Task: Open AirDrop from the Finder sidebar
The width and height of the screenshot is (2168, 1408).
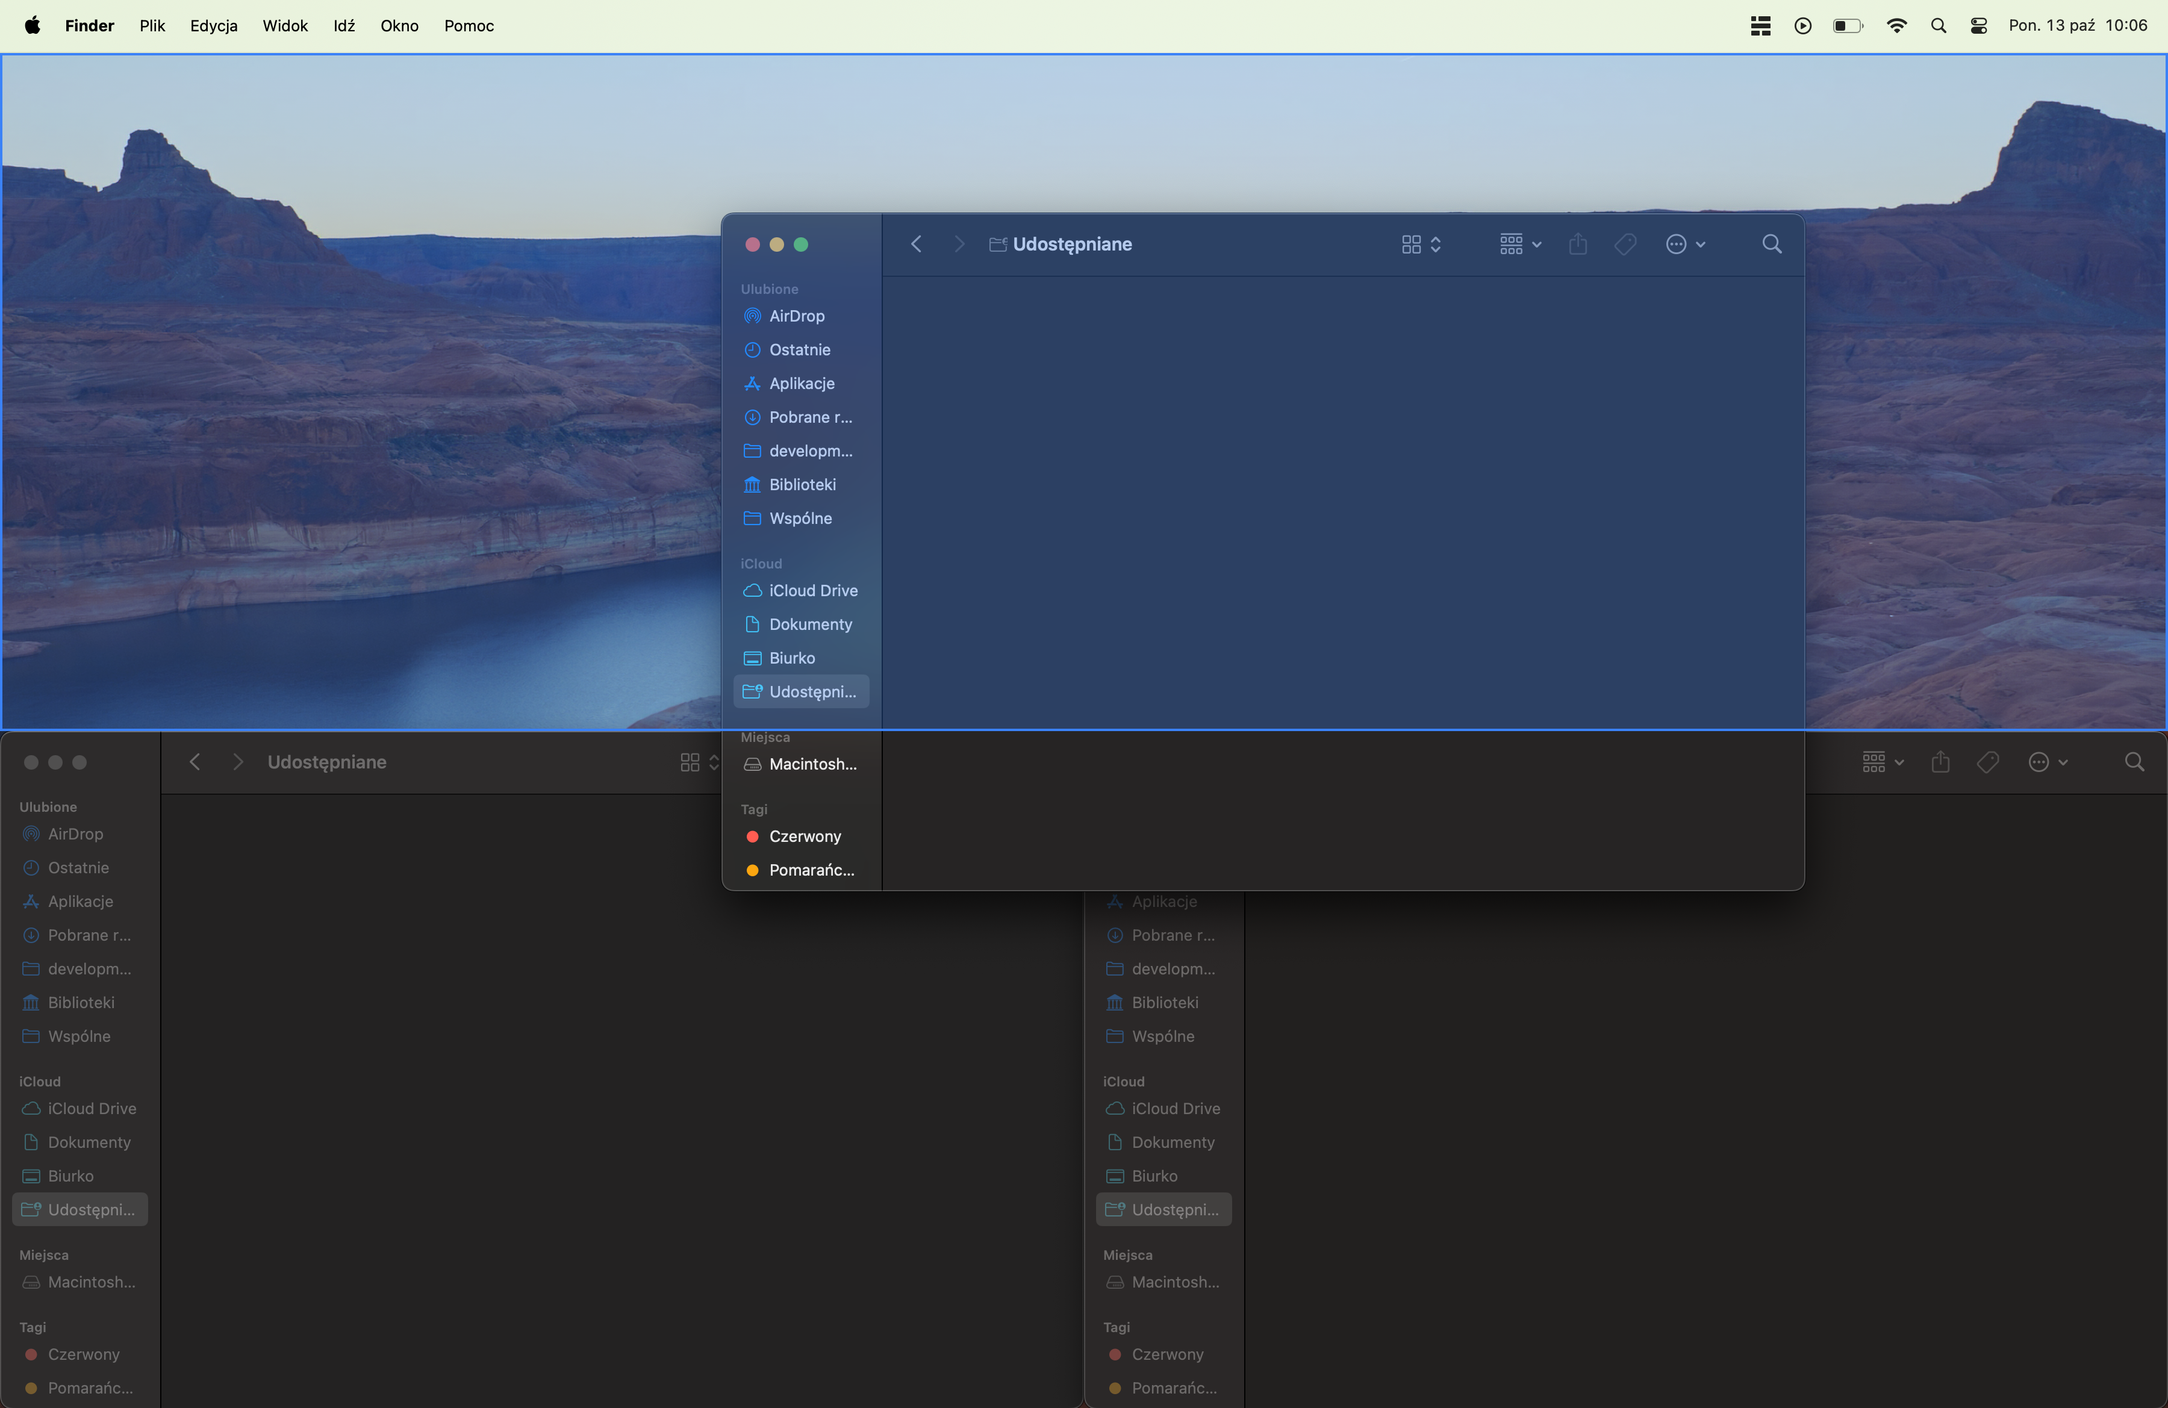Action: click(x=797, y=316)
